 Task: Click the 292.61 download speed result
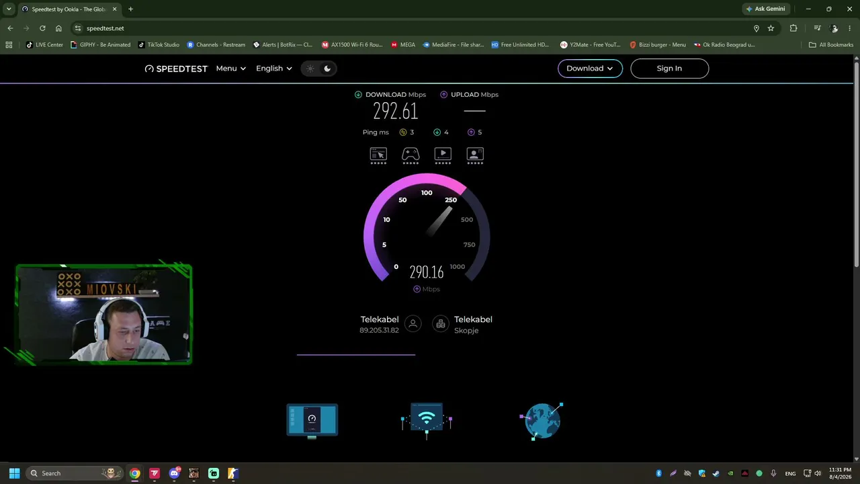click(396, 111)
